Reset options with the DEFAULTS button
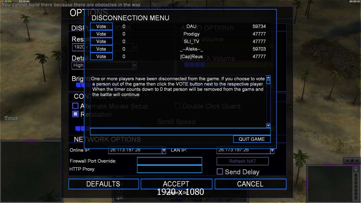The height and width of the screenshot is (203, 361). point(103,184)
